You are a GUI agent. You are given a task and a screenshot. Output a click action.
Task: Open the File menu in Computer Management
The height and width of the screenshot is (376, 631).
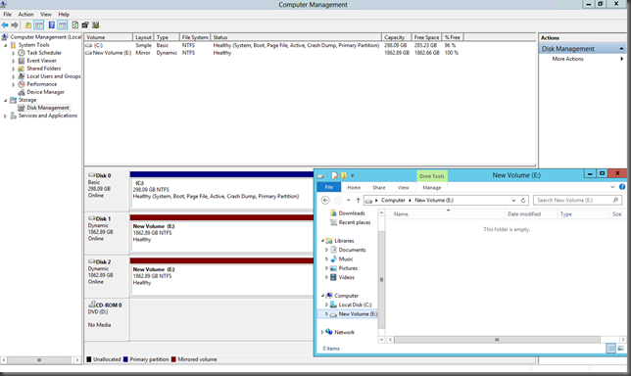[8, 14]
